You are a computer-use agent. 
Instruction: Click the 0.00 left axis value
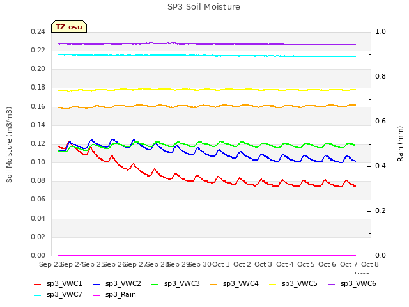click(x=38, y=256)
